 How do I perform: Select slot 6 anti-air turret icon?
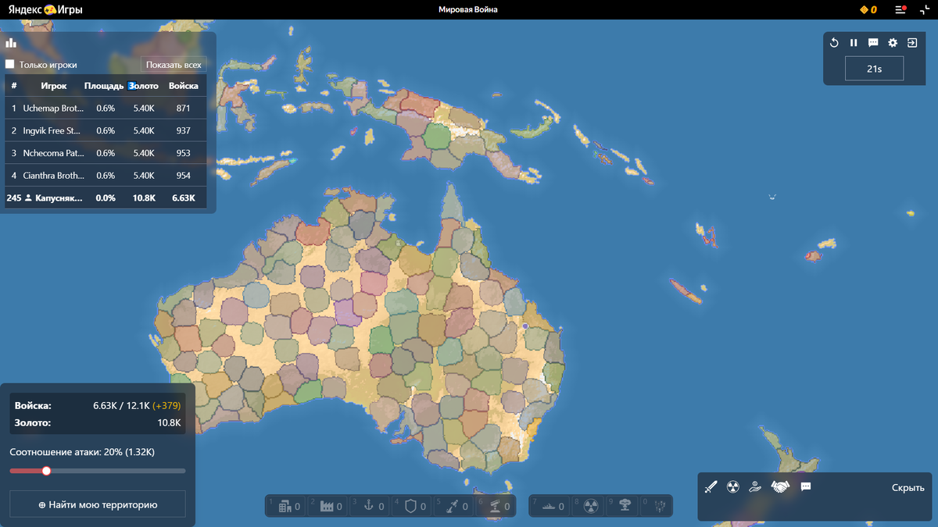[x=495, y=506]
